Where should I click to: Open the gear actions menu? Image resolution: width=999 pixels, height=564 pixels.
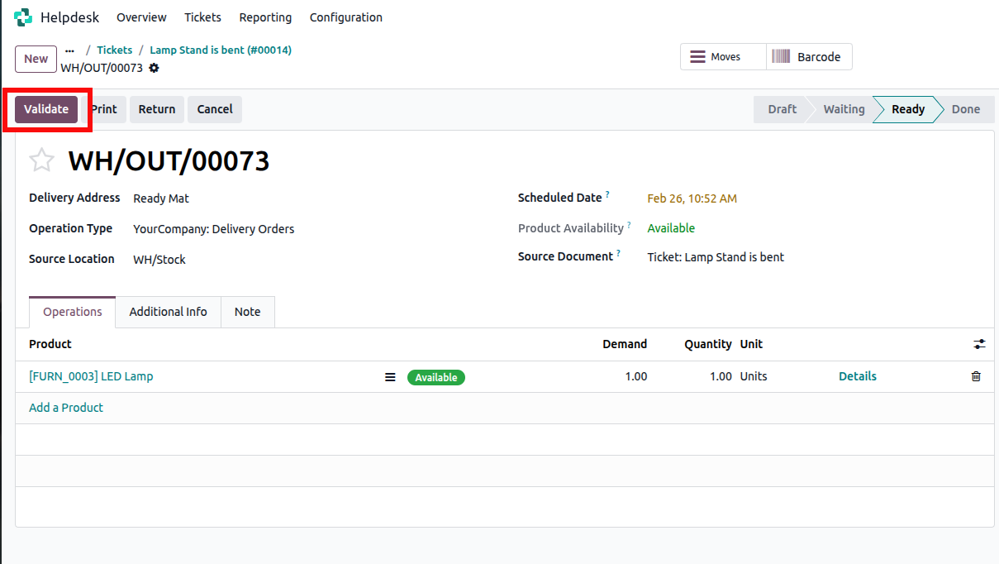(x=154, y=68)
